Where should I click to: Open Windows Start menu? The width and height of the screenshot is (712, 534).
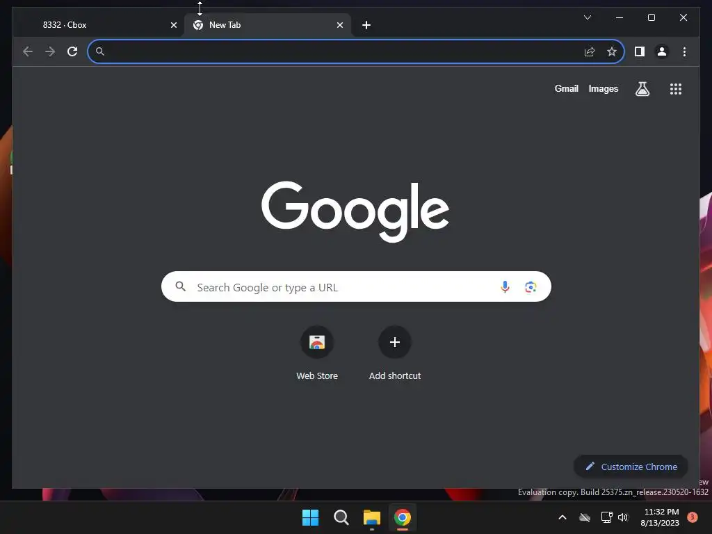coord(311,517)
